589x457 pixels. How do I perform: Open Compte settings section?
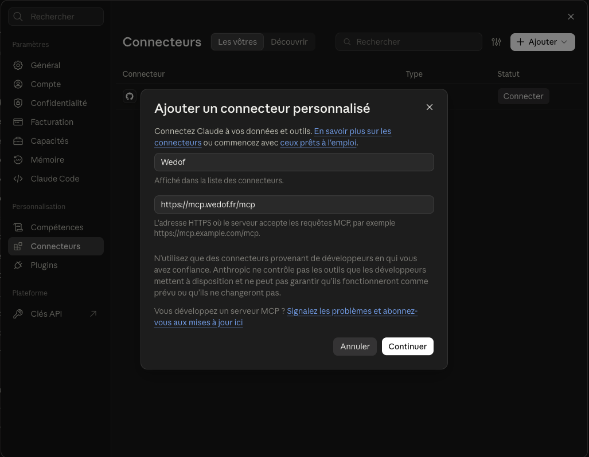(x=56, y=84)
